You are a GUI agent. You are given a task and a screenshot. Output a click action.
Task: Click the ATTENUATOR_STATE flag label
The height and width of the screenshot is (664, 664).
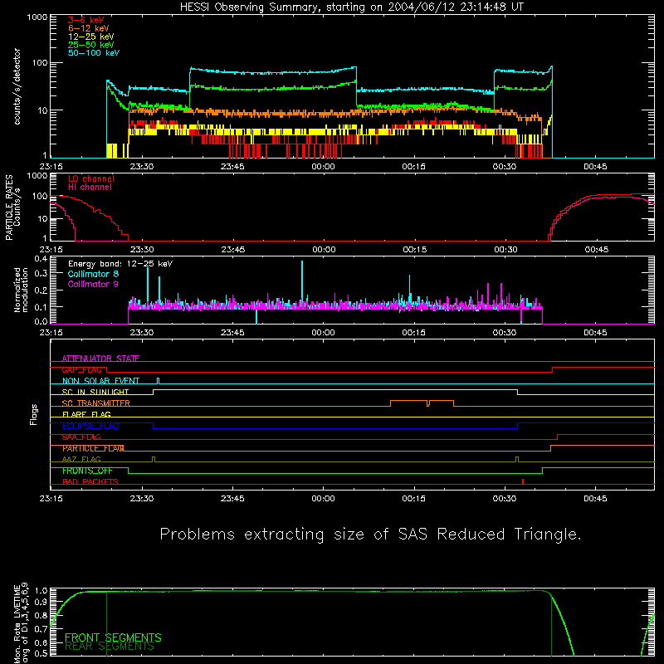[100, 359]
